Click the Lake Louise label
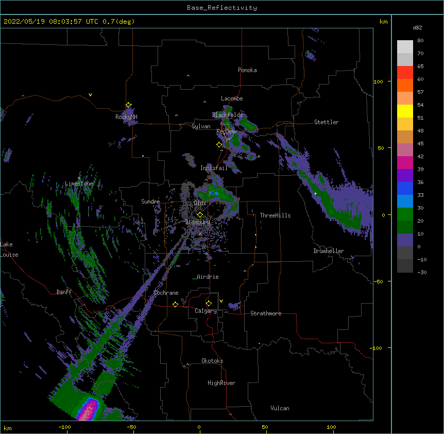The width and height of the screenshot is (444, 434). pyautogui.click(x=9, y=249)
